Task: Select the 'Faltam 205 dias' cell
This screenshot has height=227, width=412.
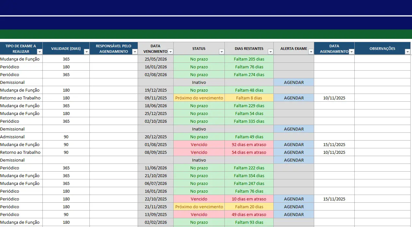Action: point(249,59)
